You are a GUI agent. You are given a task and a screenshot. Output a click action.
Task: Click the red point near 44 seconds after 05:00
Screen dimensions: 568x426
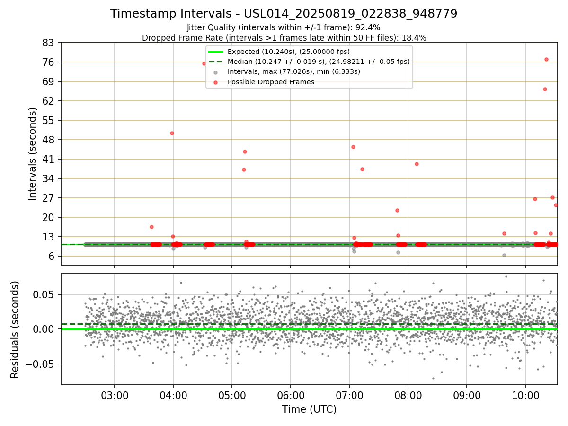pyautogui.click(x=245, y=151)
